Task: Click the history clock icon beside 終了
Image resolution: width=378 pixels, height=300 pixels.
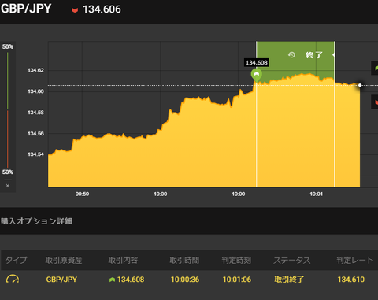Action: (x=291, y=55)
